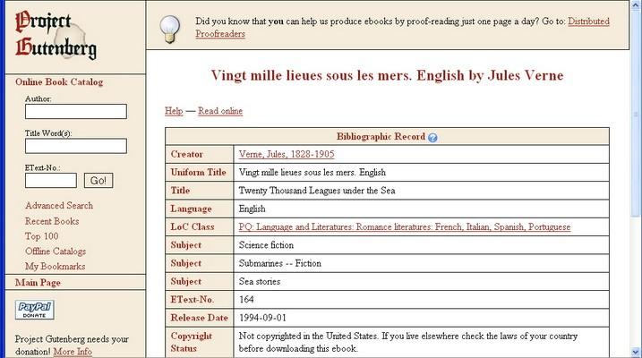This screenshot has width=642, height=358.
Task: Open My Bookmarks link
Action: pos(56,267)
